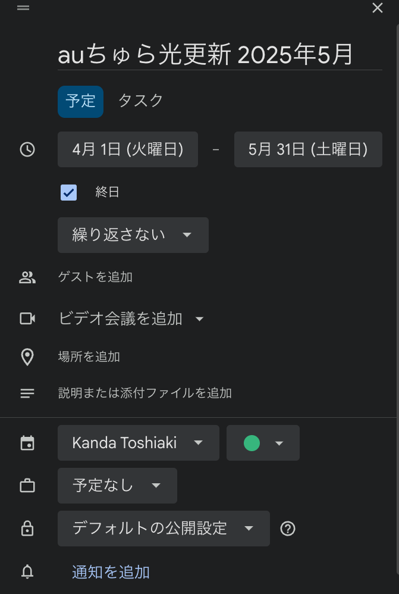Click the video camera icon
Image resolution: width=399 pixels, height=594 pixels.
pyautogui.click(x=27, y=318)
